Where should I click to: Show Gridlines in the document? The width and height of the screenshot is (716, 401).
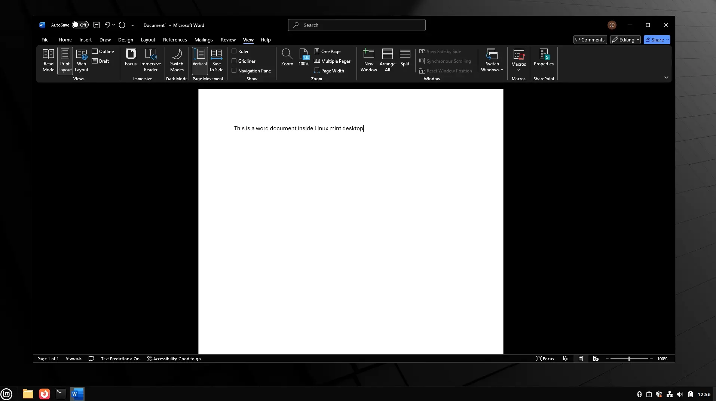click(234, 61)
